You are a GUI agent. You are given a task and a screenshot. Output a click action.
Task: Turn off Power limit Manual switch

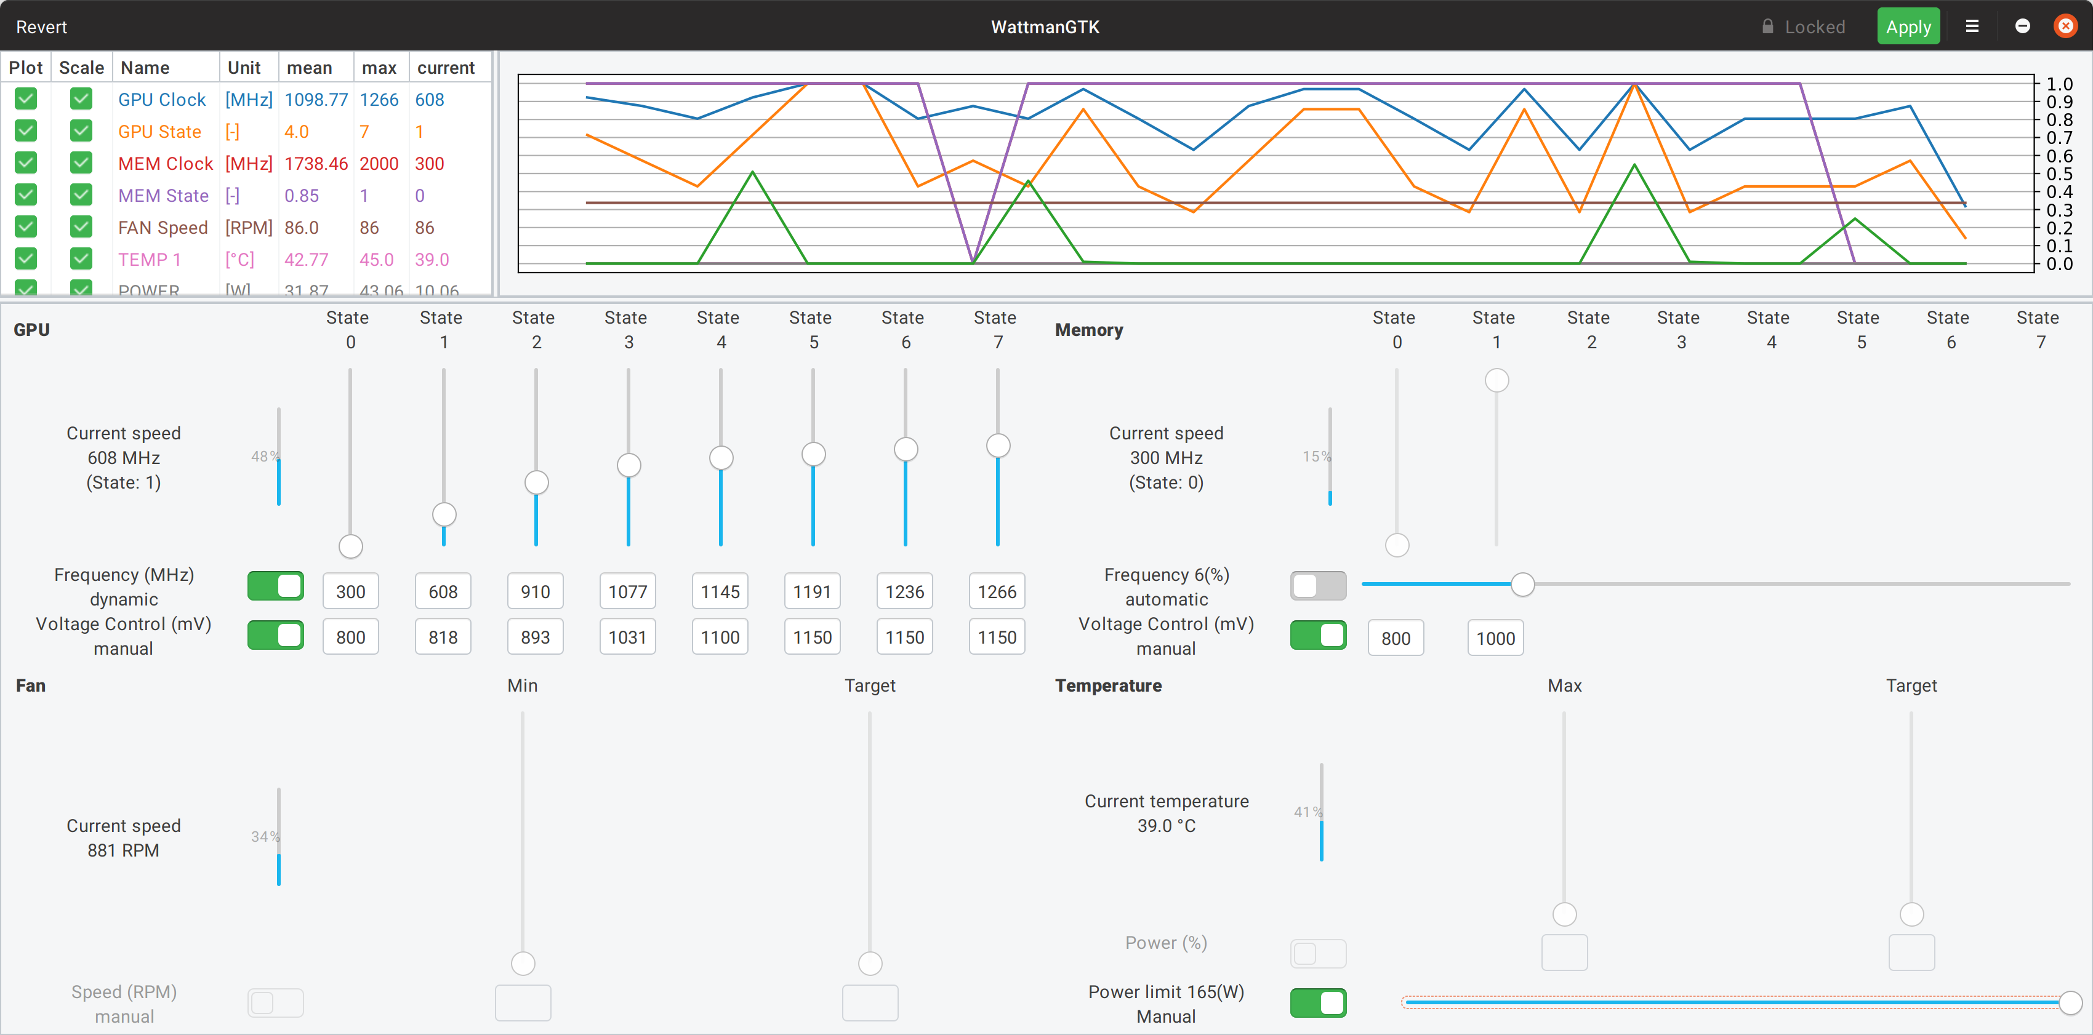(x=1318, y=1004)
